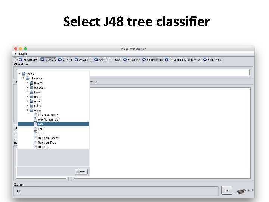
Task: Select the LMT classifier
Action: (41, 129)
